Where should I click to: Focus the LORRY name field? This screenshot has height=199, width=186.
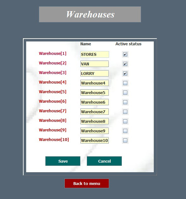click(94, 73)
